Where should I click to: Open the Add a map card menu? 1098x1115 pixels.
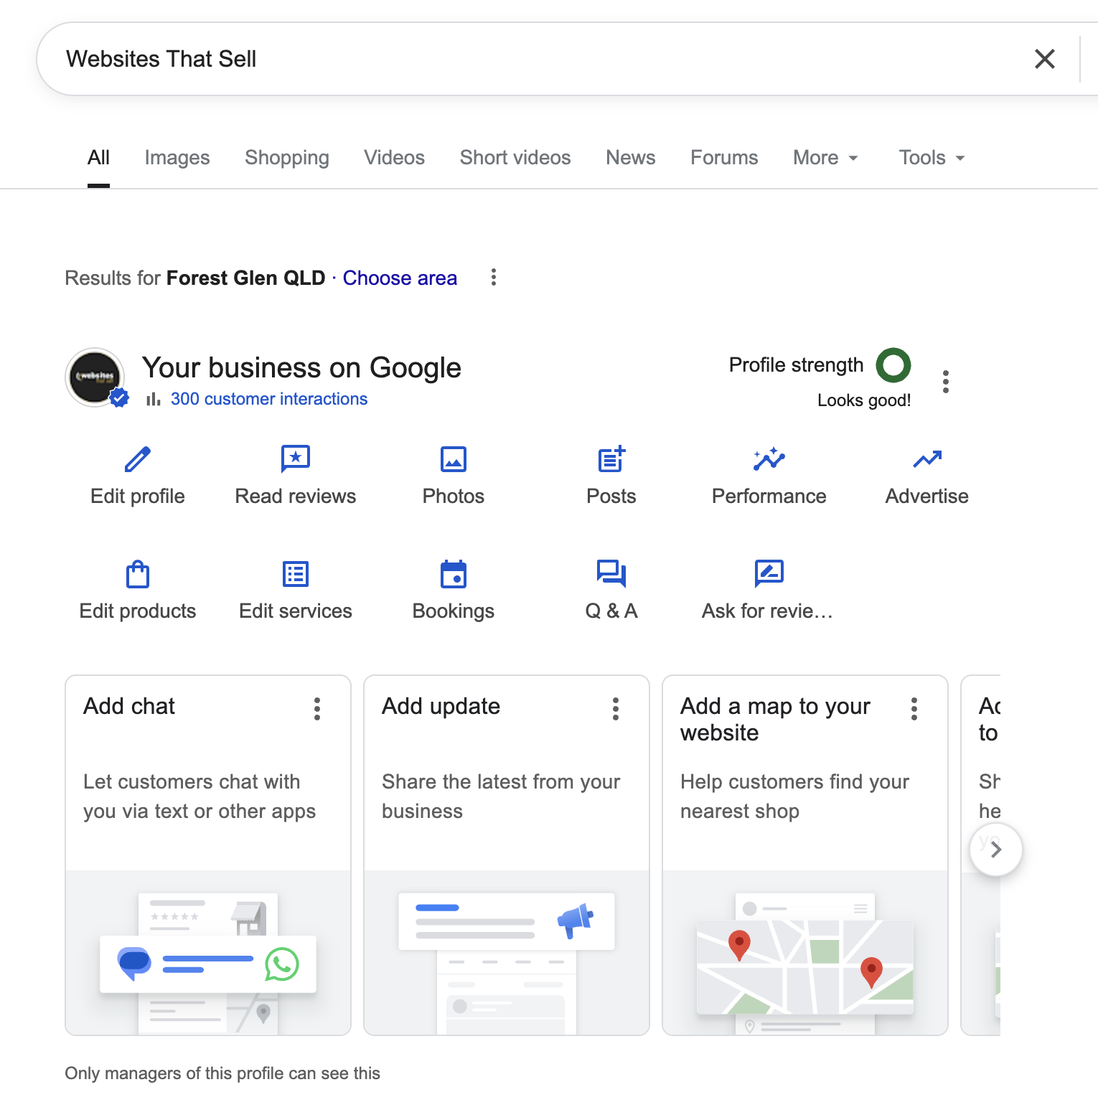click(914, 709)
